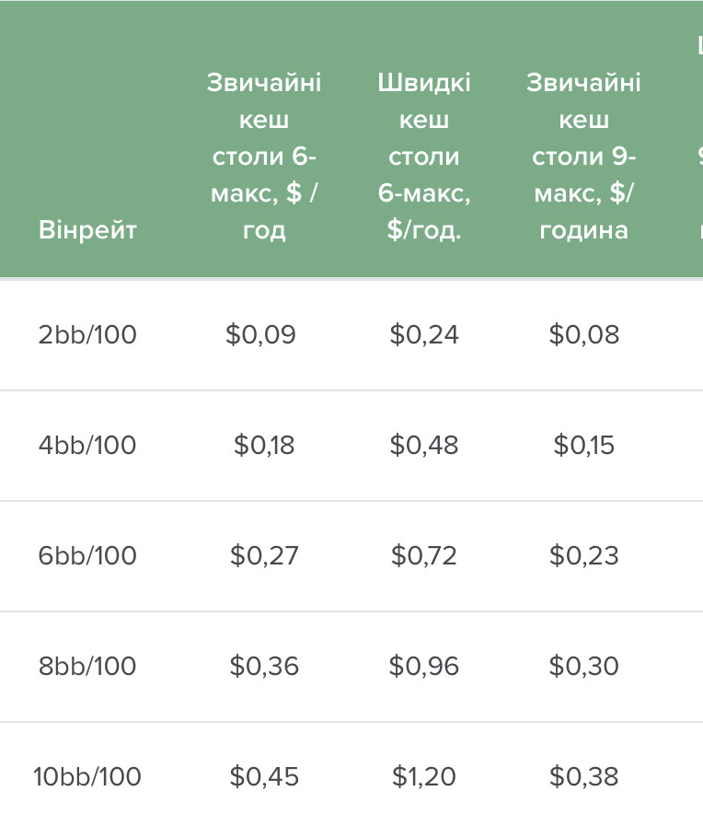
Task: Select the $0,27 value cell
Action: 264,556
